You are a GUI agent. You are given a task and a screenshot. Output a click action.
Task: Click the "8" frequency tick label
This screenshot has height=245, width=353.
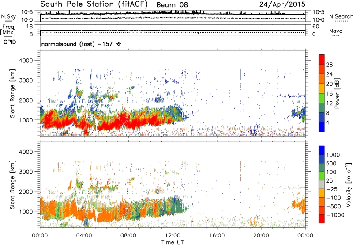[31, 34]
